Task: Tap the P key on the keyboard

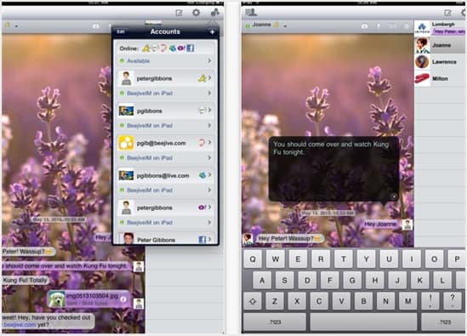Action: point(457,259)
